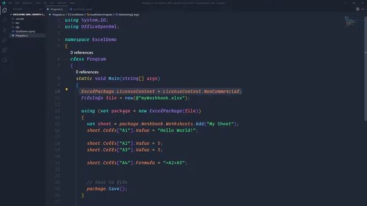367x206 pixels.
Task: Click the '// Save to file' comment
Action: [x=107, y=182]
